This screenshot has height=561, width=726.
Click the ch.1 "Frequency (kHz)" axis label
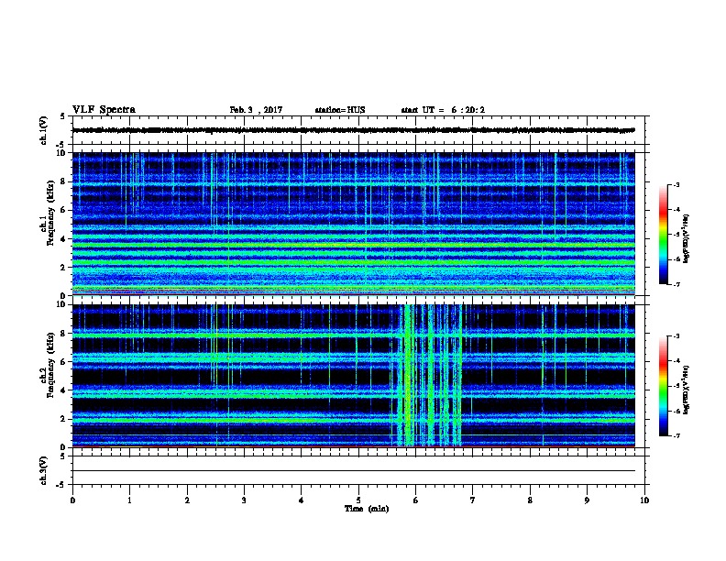click(50, 213)
